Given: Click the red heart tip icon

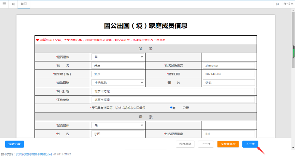Looking at the screenshot, I should 38,40.
